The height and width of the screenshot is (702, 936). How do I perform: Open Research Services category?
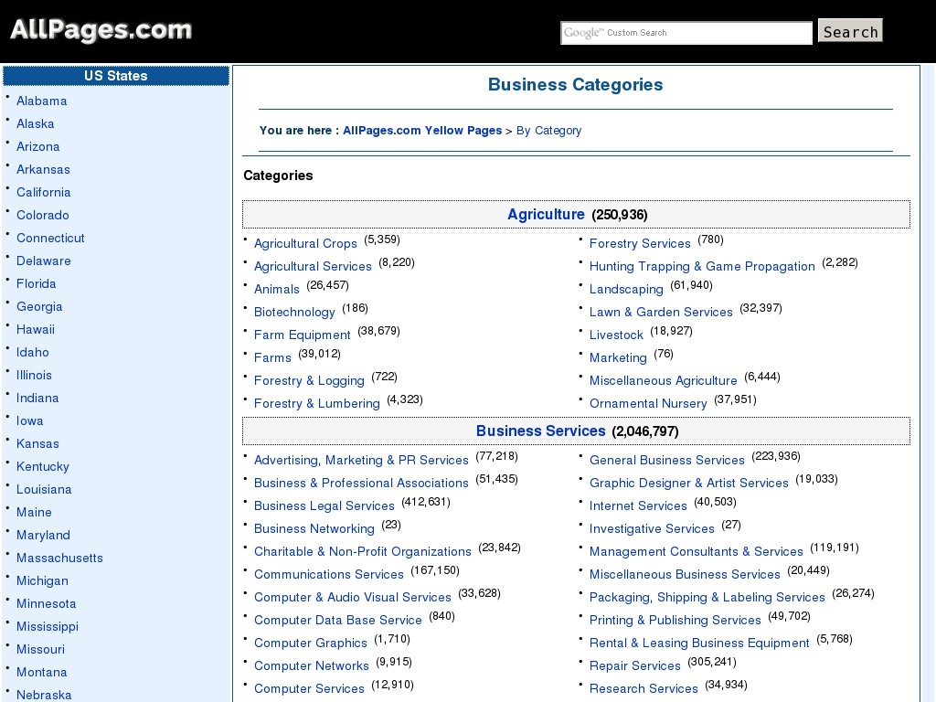[643, 689]
